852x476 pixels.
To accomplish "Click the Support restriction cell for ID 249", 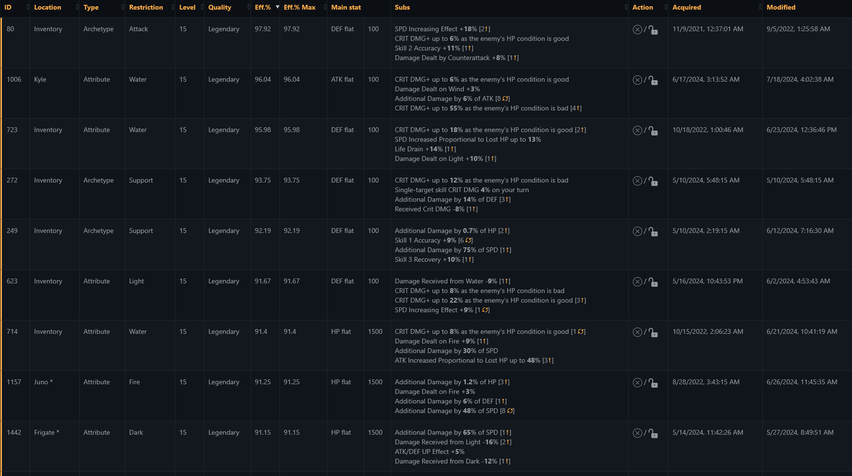I will (x=141, y=231).
